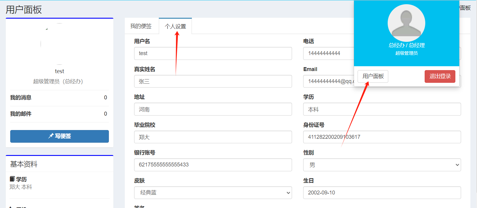The width and height of the screenshot is (477, 208).
Task: Click the 地址 field containing 河南
Action: click(213, 109)
